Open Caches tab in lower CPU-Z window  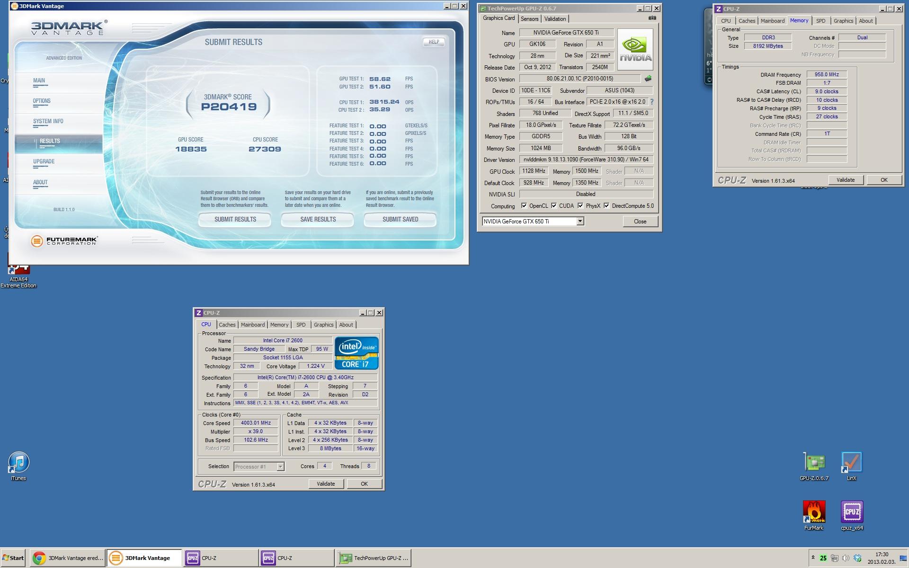[x=227, y=325]
